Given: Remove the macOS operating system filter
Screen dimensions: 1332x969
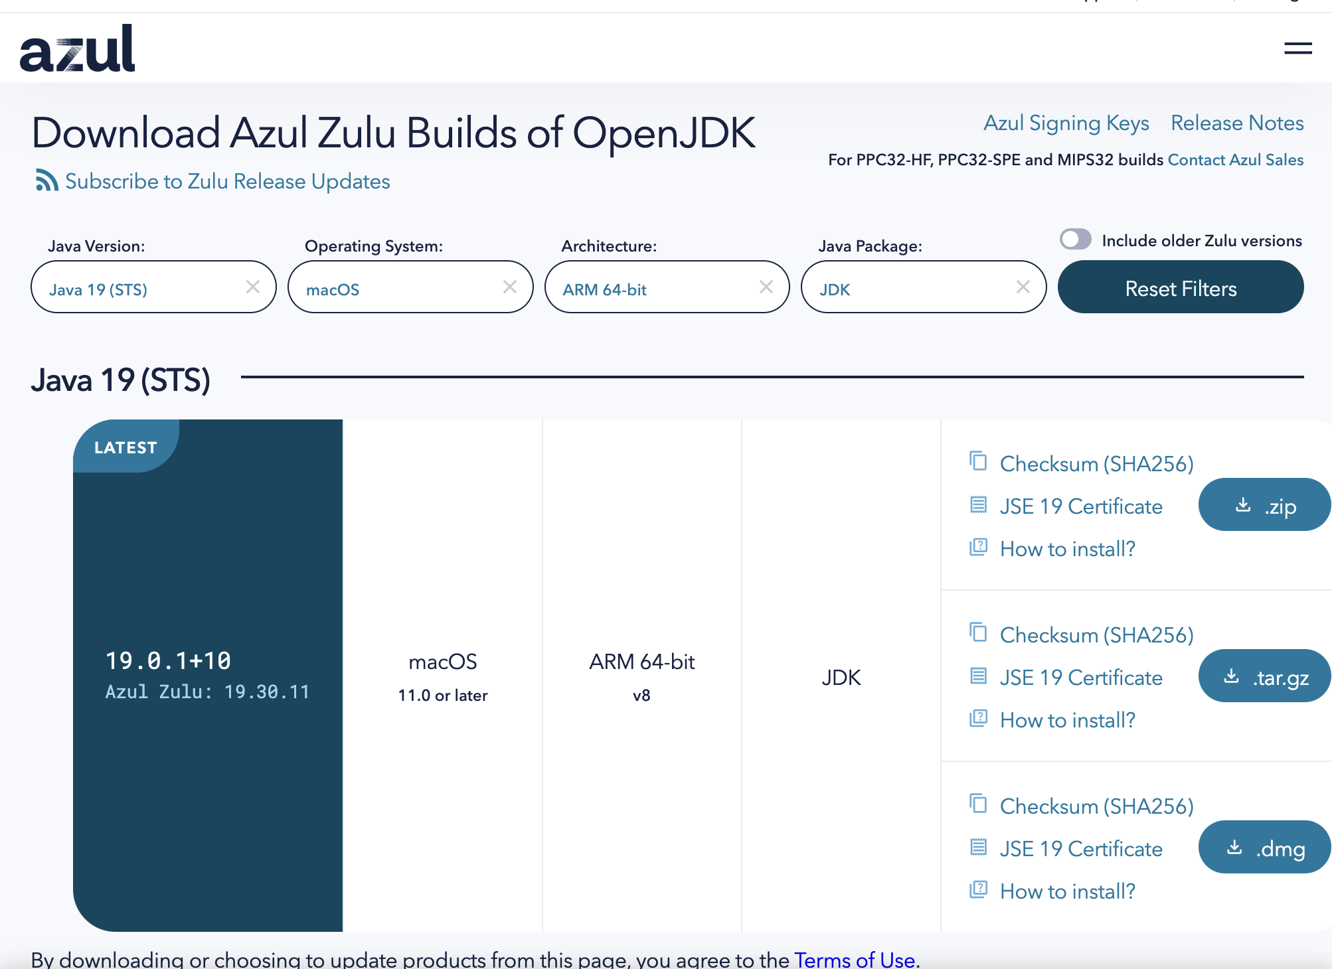Looking at the screenshot, I should (x=509, y=287).
